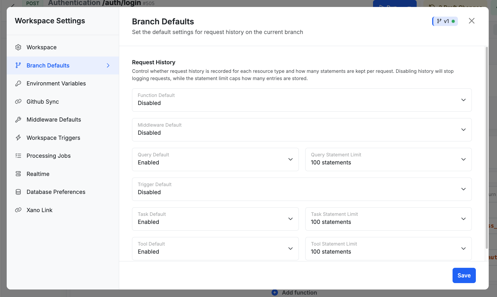Image resolution: width=497 pixels, height=297 pixels.
Task: Select the Workspace gear icon
Action: [x=18, y=47]
